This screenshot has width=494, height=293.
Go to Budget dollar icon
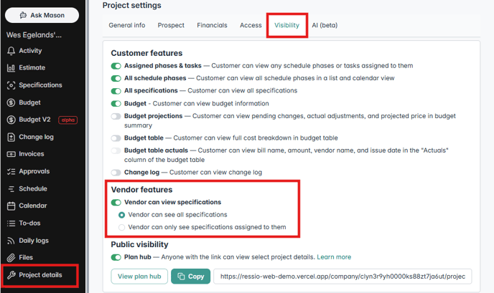coord(11,102)
